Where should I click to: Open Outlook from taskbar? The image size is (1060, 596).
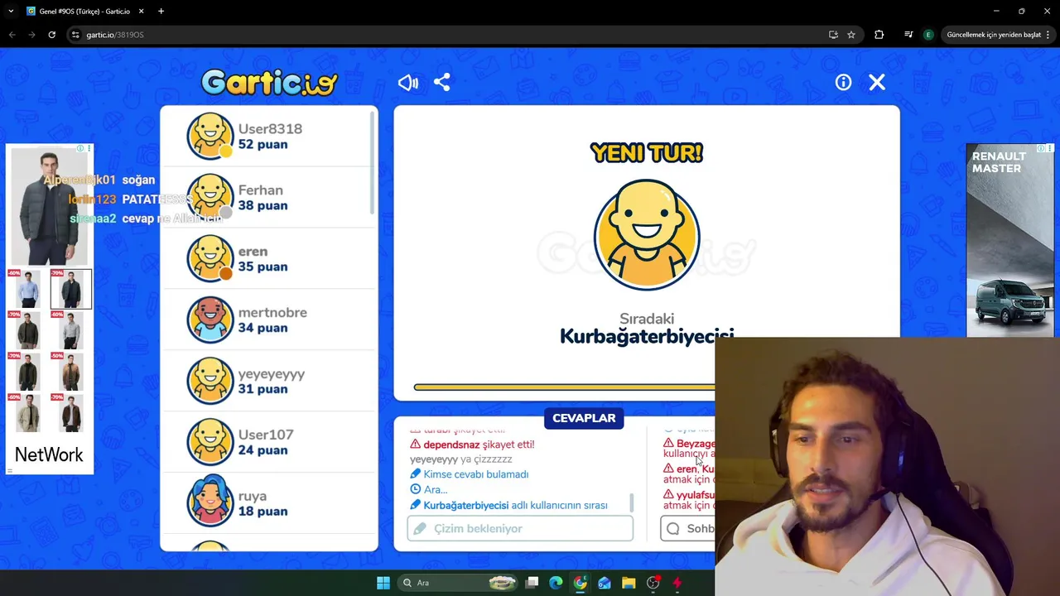(x=605, y=583)
